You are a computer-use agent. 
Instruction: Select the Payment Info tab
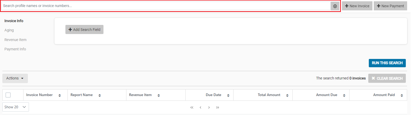coord(15,49)
